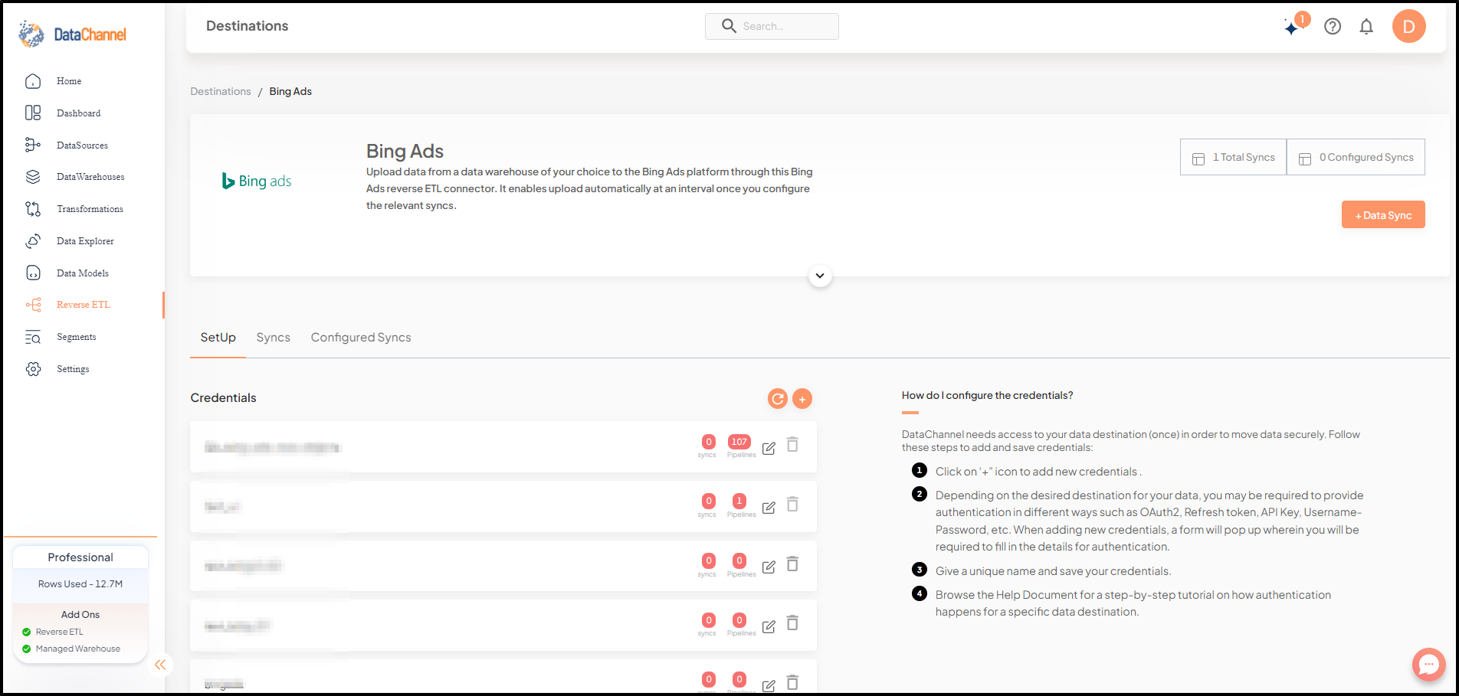Delete the credential with 107 pipelines
Image resolution: width=1459 pixels, height=696 pixels.
pos(793,445)
